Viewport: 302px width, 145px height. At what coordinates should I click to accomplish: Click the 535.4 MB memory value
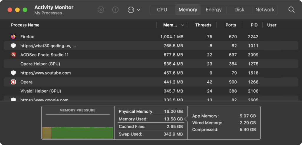coord(173,64)
